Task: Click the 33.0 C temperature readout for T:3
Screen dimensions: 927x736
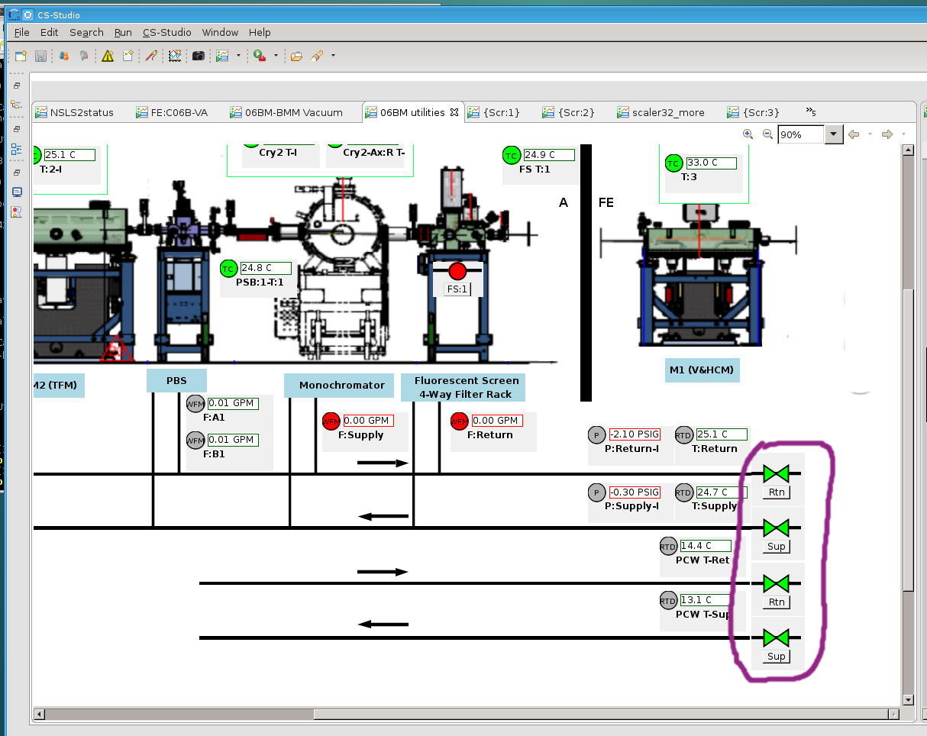Action: click(x=712, y=163)
